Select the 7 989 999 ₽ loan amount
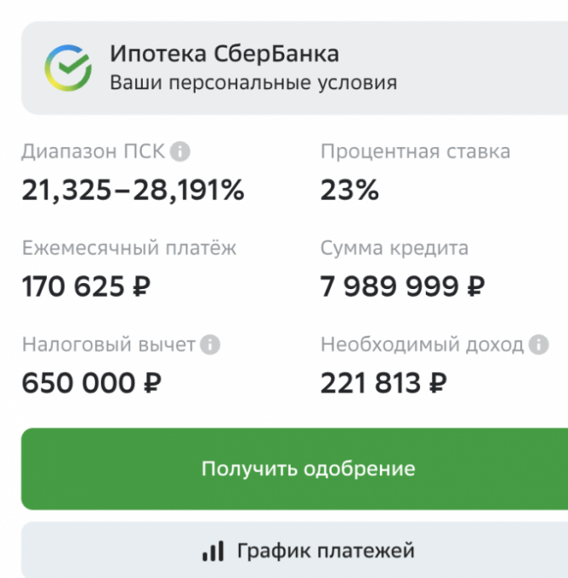The width and height of the screenshot is (568, 578). pyautogui.click(x=402, y=286)
